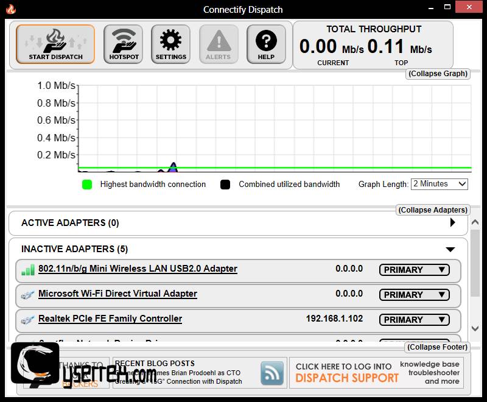487x402 pixels.
Task: Click the blog post about Brian Prodoehl as CTO
Action: tap(178, 373)
